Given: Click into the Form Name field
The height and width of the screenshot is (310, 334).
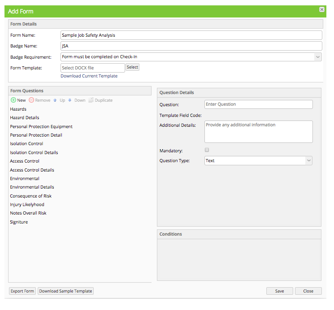Looking at the screenshot, I should [191, 35].
